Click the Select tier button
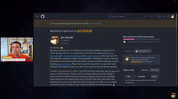This screenshot has width=178, height=99. pyautogui.click(x=154, y=76)
